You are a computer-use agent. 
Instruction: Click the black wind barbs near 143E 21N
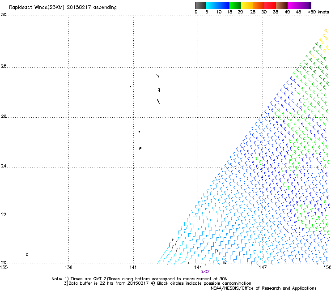point(174,246)
